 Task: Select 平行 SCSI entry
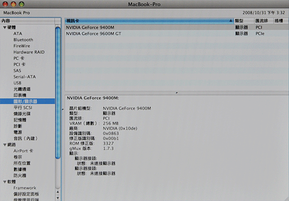(23, 107)
